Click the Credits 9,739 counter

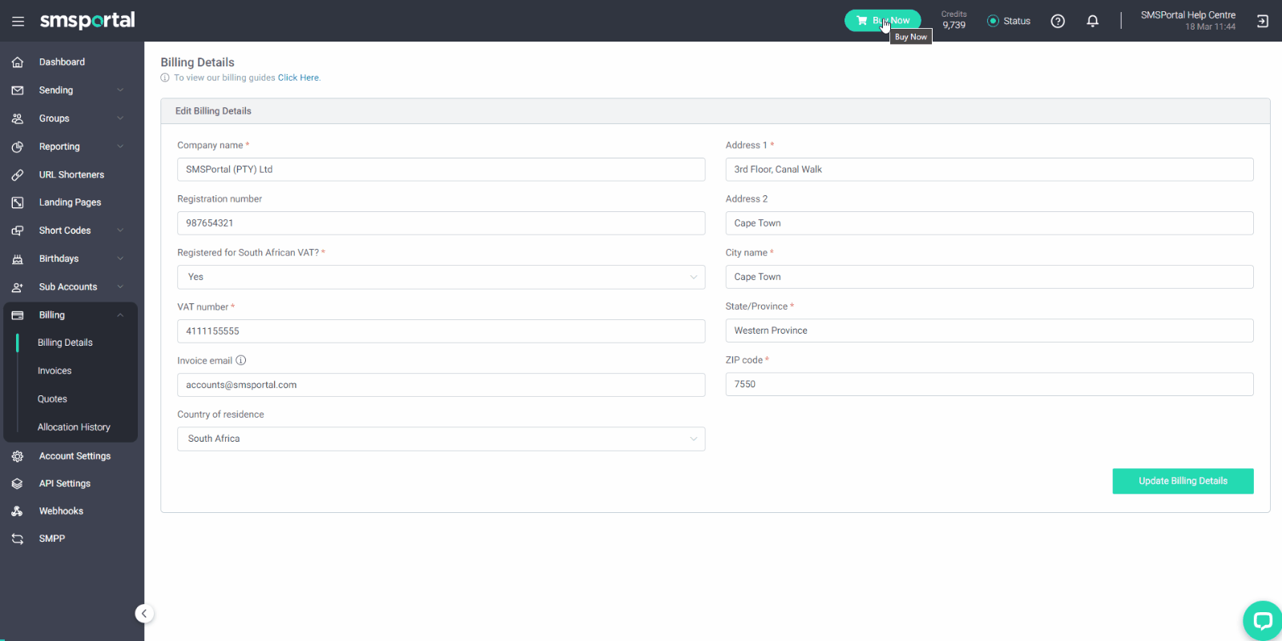click(953, 20)
